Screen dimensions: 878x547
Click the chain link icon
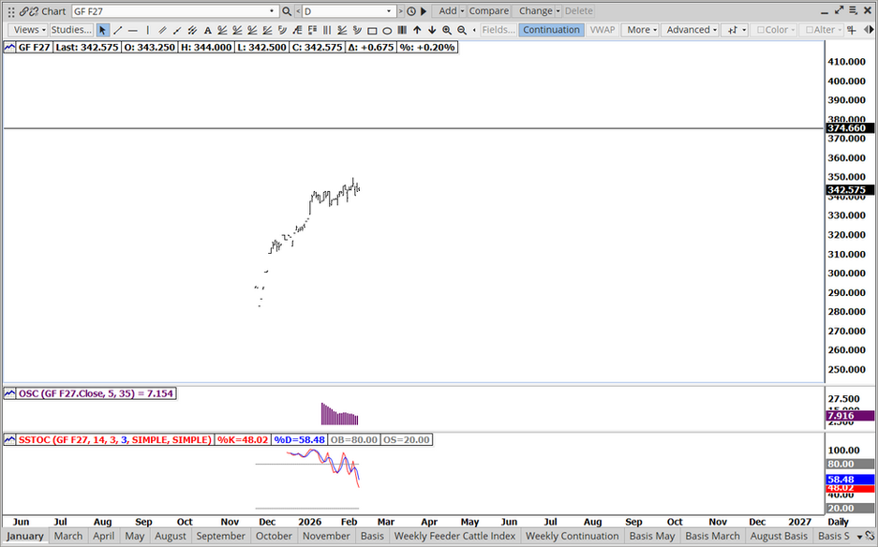[23, 11]
